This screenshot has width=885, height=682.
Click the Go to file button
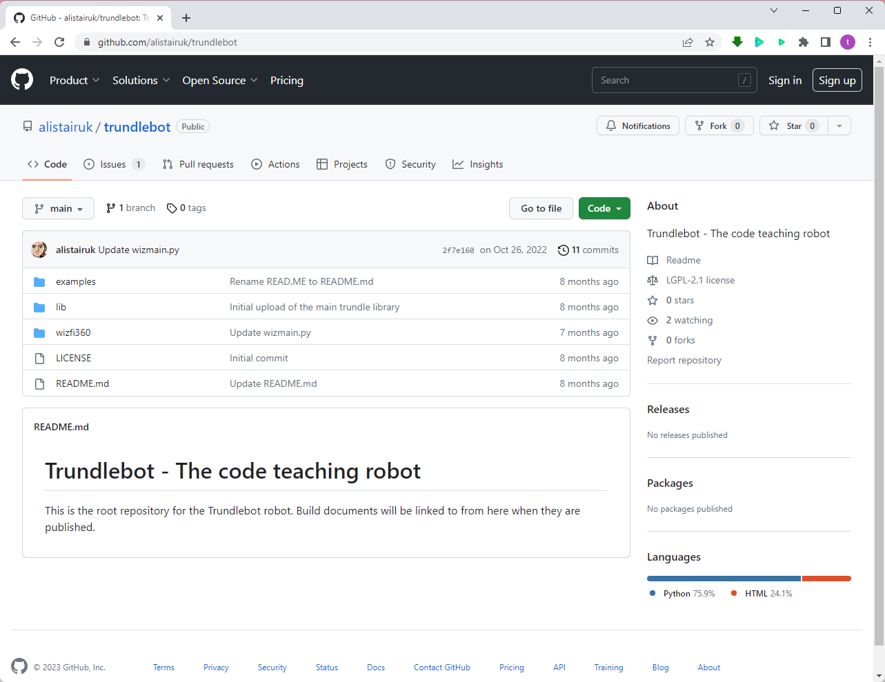click(x=541, y=208)
